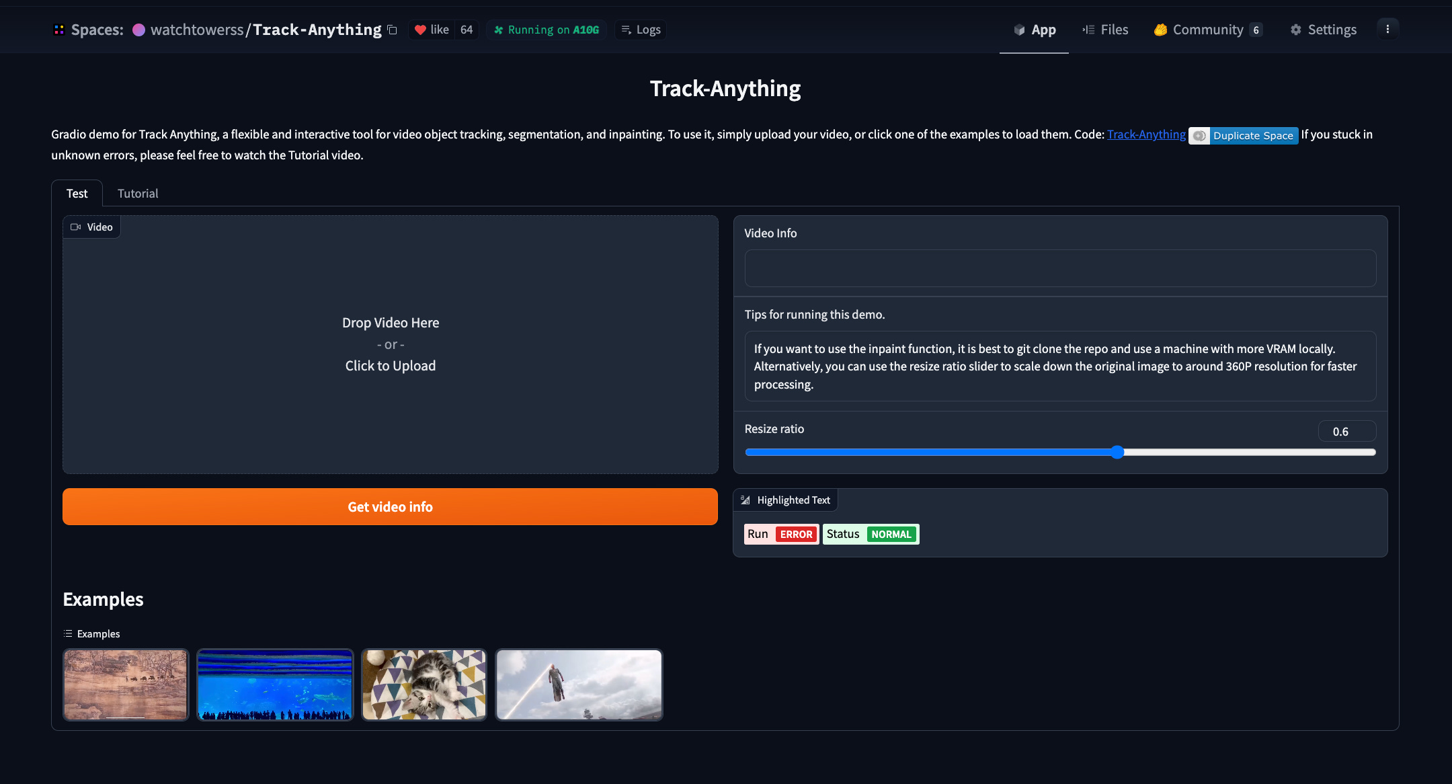Click the Hugging Face Spaces logo icon
The width and height of the screenshot is (1452, 784).
click(x=59, y=30)
